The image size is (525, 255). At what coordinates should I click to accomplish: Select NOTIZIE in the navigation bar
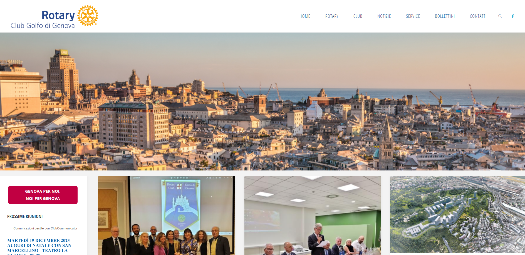click(x=384, y=16)
